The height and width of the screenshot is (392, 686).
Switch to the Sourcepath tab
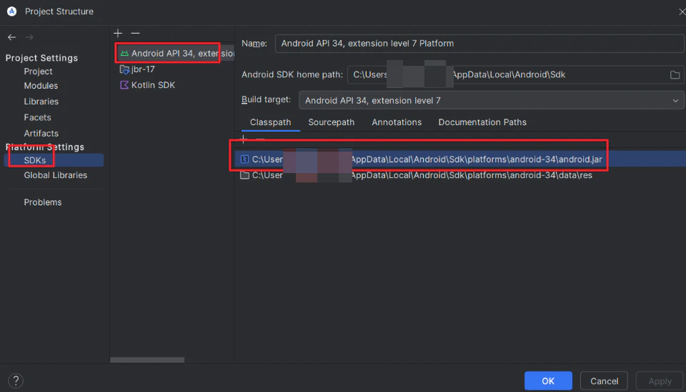coord(331,122)
